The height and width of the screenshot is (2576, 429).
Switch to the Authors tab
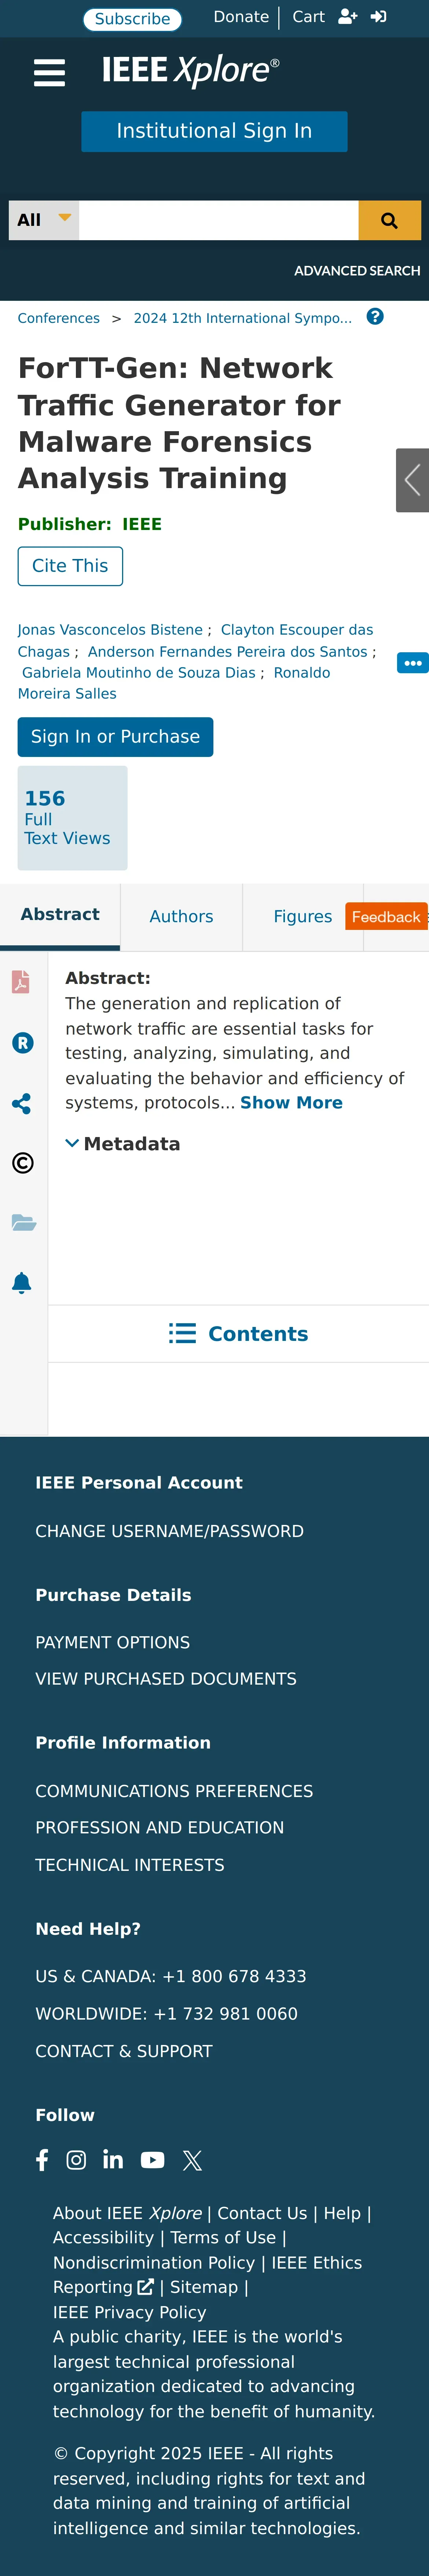pos(181,916)
